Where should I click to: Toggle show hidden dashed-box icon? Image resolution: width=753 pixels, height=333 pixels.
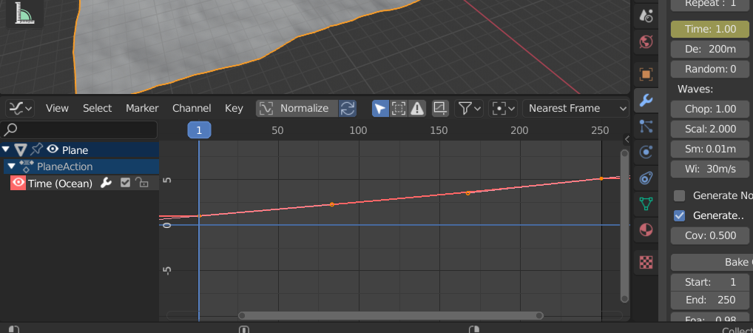click(x=399, y=109)
